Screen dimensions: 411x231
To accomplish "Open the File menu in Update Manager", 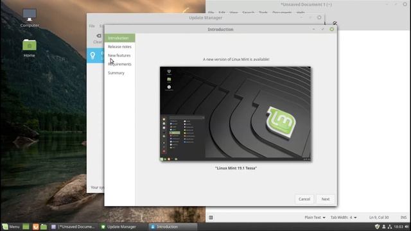I will pos(92,26).
